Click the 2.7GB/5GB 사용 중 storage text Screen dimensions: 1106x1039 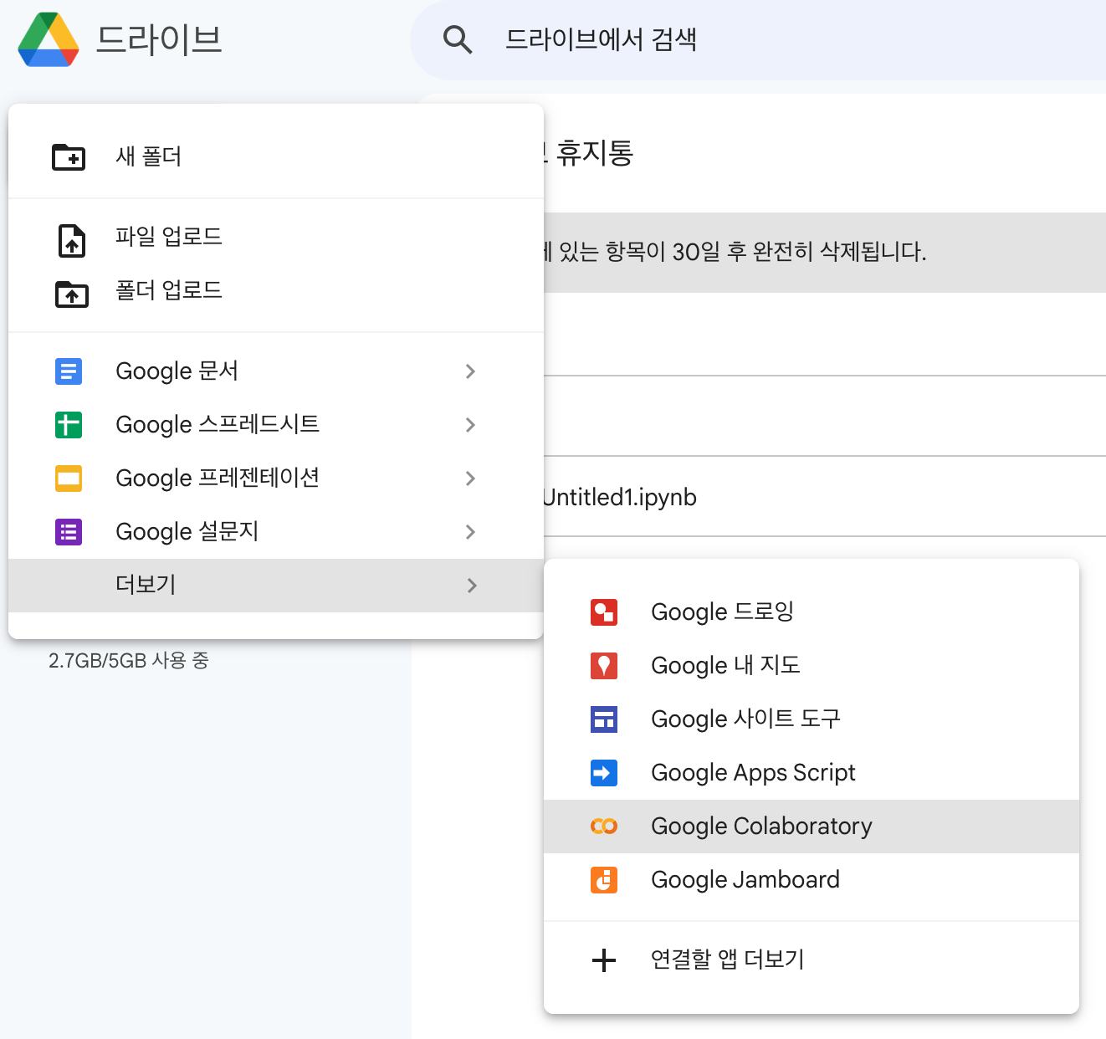(x=129, y=661)
